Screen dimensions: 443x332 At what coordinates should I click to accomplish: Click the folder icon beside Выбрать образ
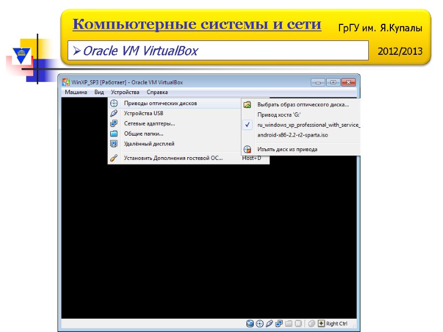point(247,105)
